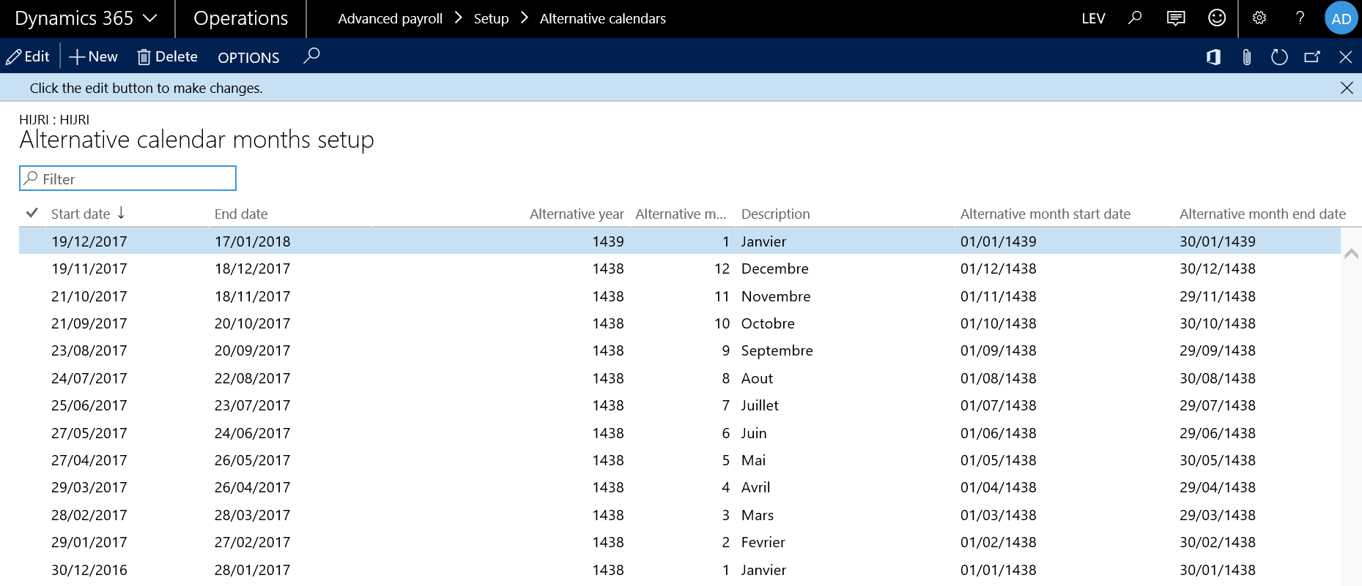Screen dimensions: 1362x586
Task: Select the Mai description cell
Action: (x=753, y=460)
